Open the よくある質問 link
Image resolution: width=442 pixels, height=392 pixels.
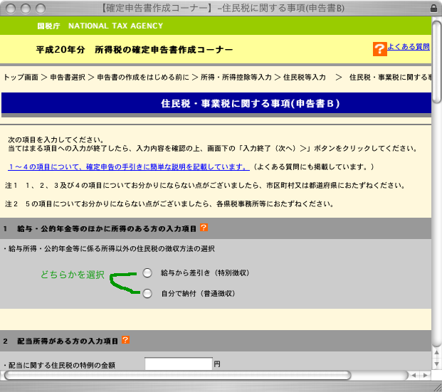(x=408, y=47)
